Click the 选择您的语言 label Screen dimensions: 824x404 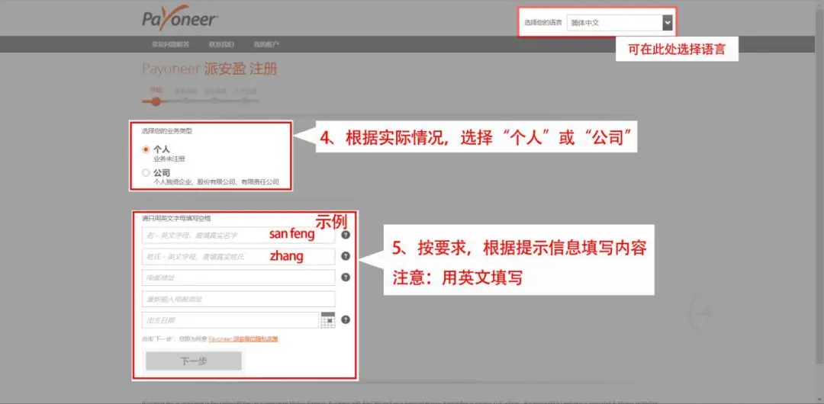click(543, 23)
